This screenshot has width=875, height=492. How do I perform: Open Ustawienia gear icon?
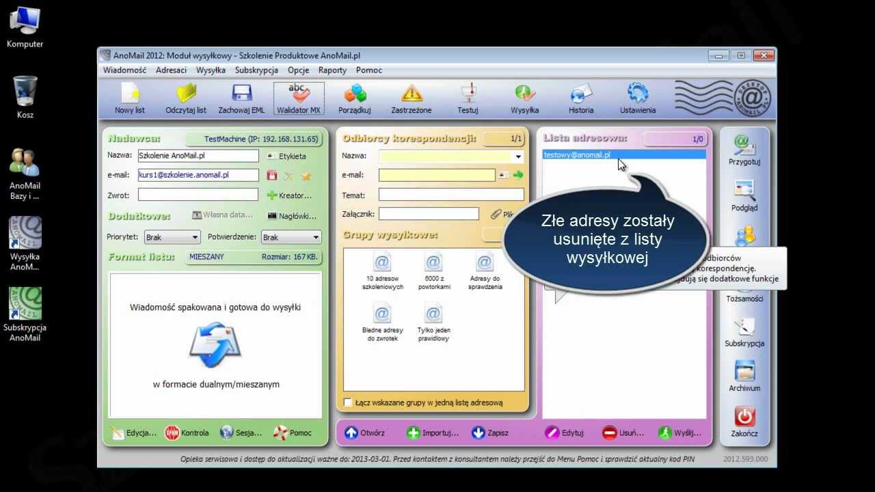click(638, 98)
